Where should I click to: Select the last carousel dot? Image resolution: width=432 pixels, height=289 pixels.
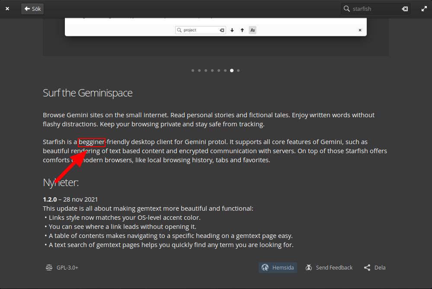tap(238, 70)
